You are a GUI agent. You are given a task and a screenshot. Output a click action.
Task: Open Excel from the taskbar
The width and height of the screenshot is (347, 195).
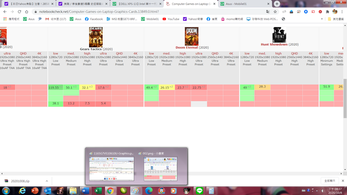point(98,191)
